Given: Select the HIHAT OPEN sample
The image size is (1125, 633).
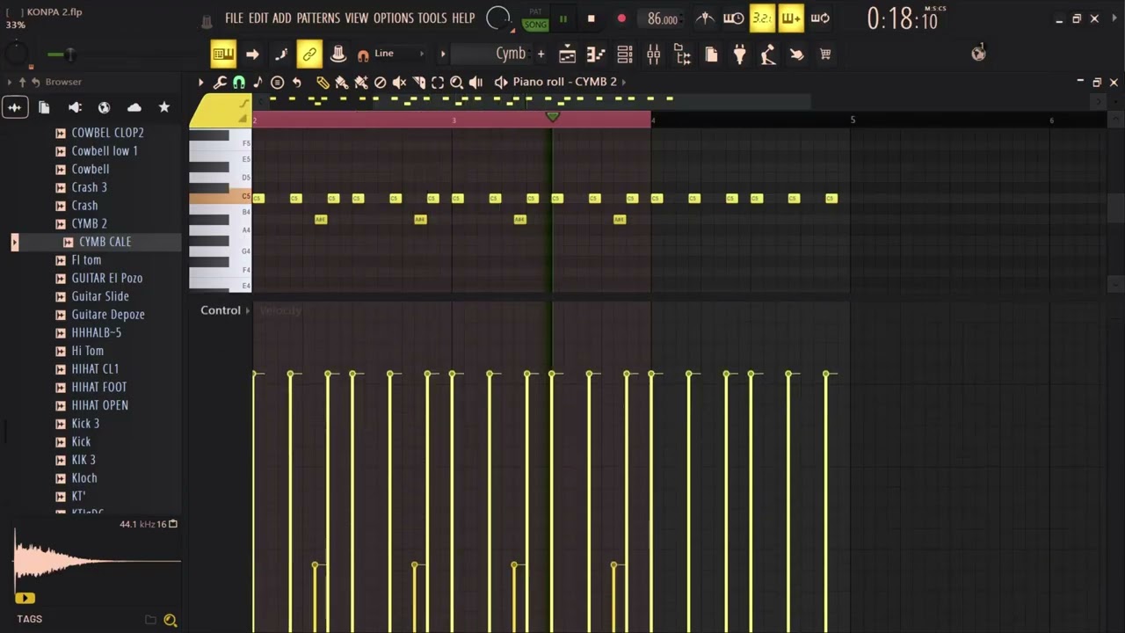Looking at the screenshot, I should 100,405.
